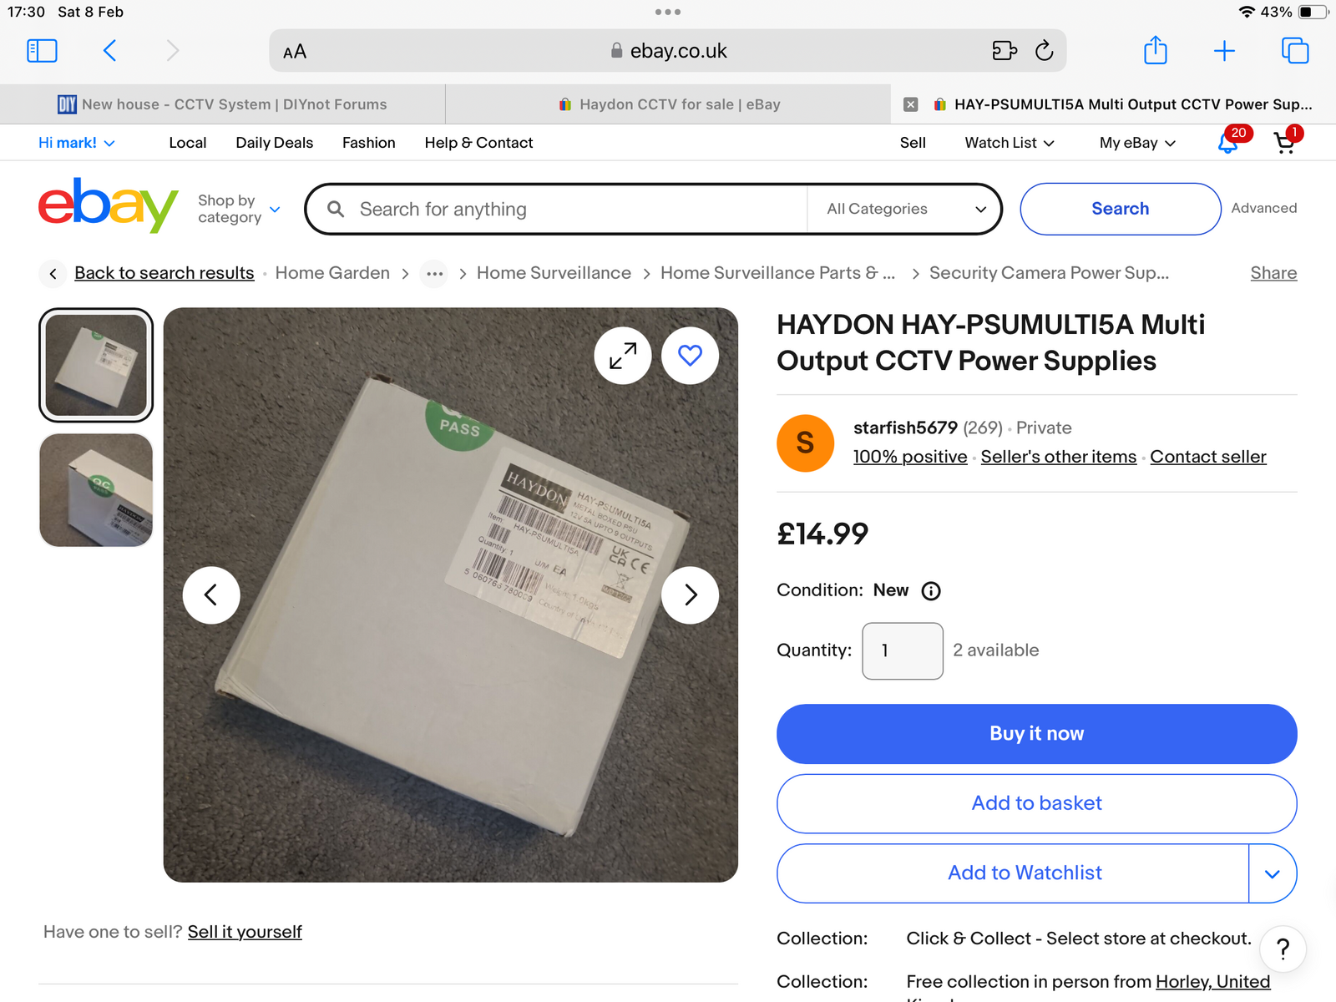Open condition info icon next to New
The height and width of the screenshot is (1002, 1336).
point(930,591)
